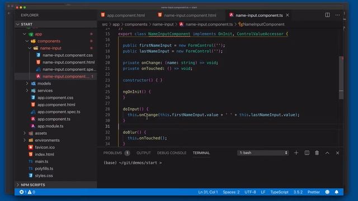Open app.component.ts in the explorer
The width and height of the screenshot is (358, 201).
54,119
